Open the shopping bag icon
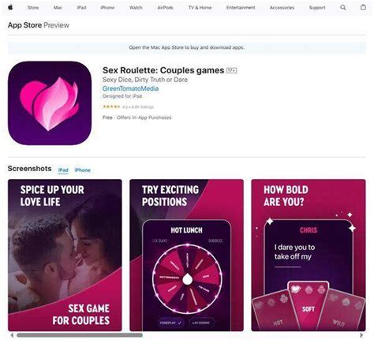 (363, 7)
